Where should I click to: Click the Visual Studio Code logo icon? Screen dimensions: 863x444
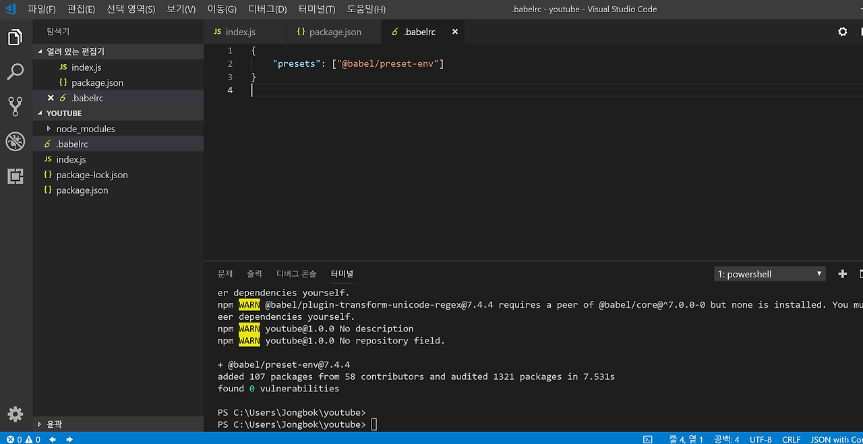coord(10,9)
